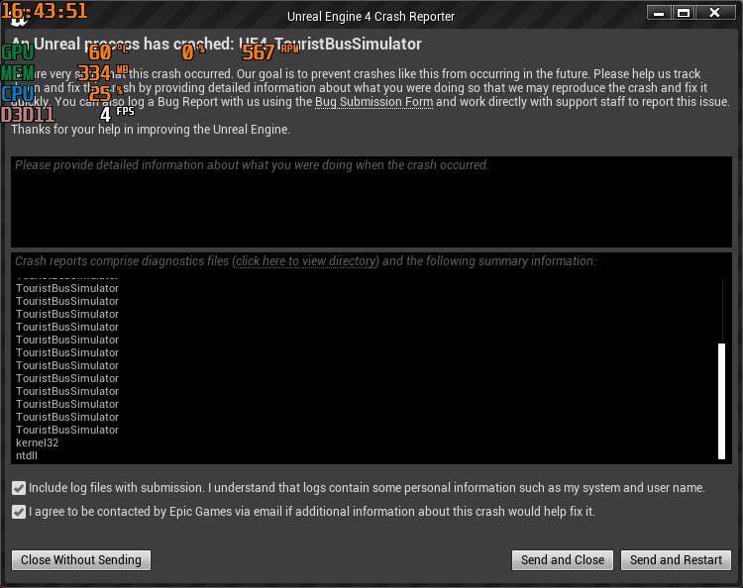743x588 pixels.
Task: Click the 60 °C GPU temperature readout
Action: [109, 51]
